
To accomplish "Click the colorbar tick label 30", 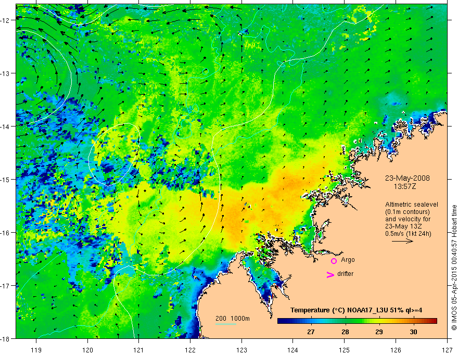I will pos(413,332).
